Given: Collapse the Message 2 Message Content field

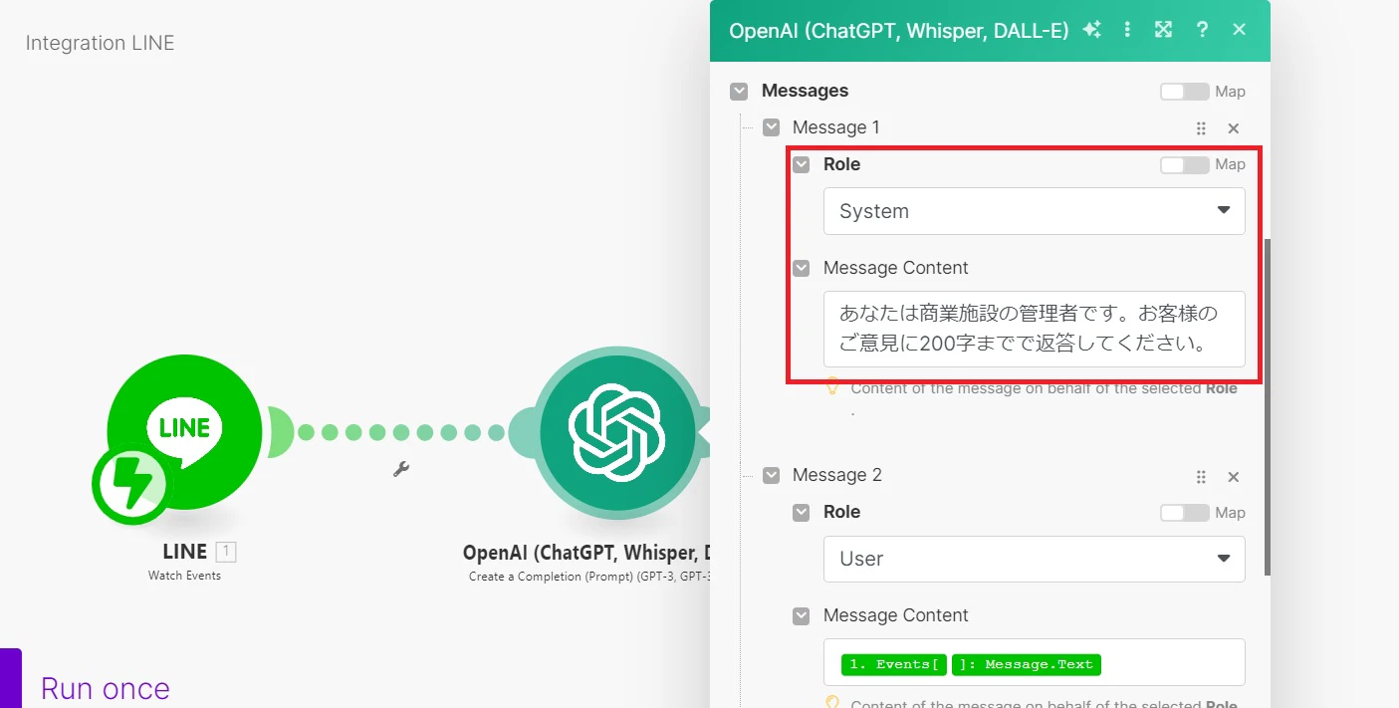Looking at the screenshot, I should pyautogui.click(x=801, y=615).
